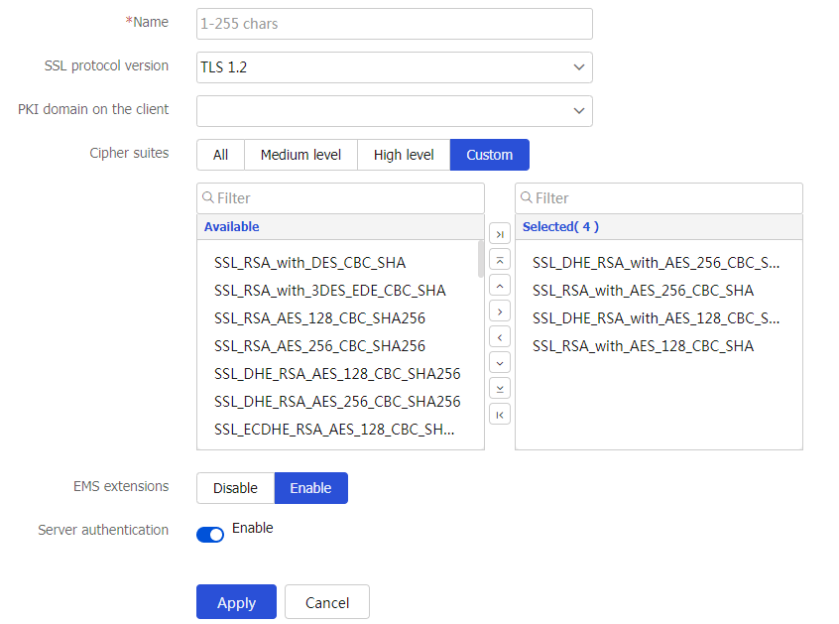
Task: Click the Cancel button
Action: [x=326, y=602]
